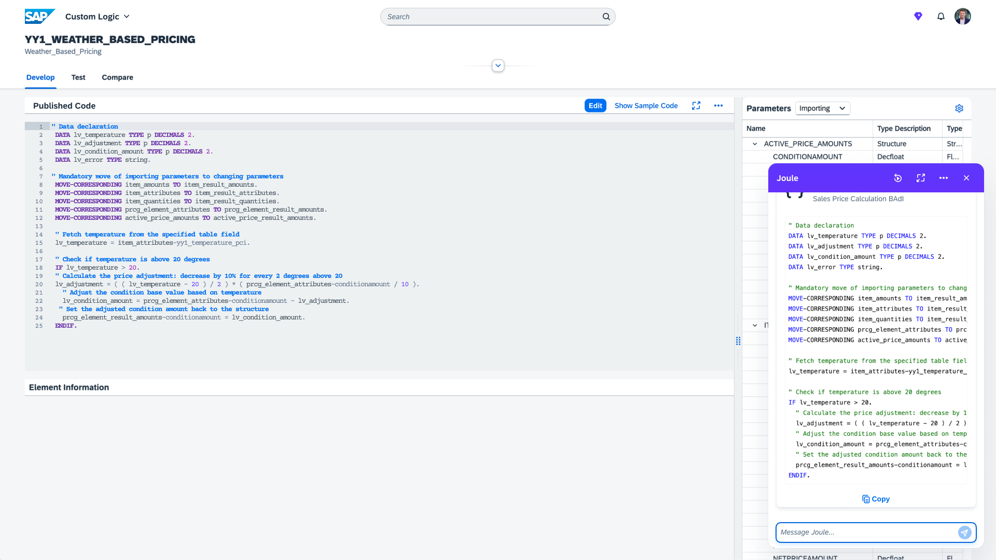Expand the page header chevron
This screenshot has width=996, height=560.
click(498, 66)
